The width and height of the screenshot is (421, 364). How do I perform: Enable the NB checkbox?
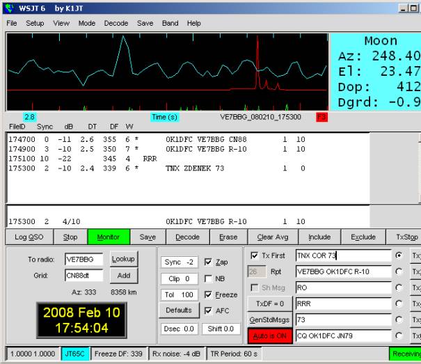[208, 278]
